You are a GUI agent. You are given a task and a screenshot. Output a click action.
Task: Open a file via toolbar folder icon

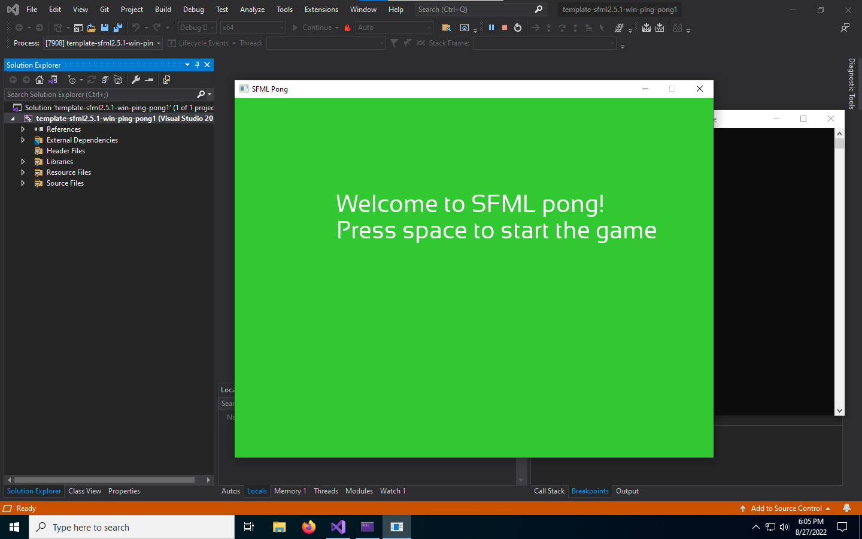[91, 28]
